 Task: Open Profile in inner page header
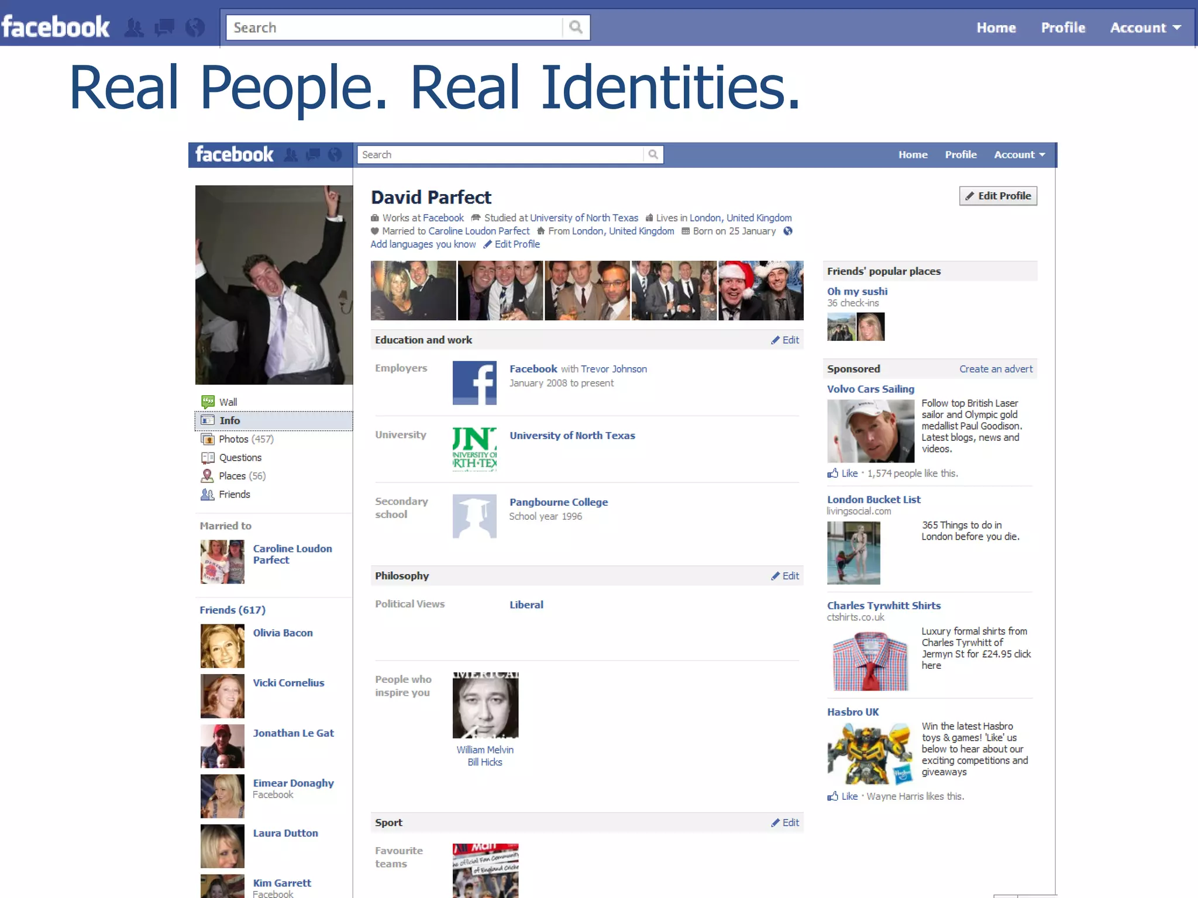coord(961,154)
